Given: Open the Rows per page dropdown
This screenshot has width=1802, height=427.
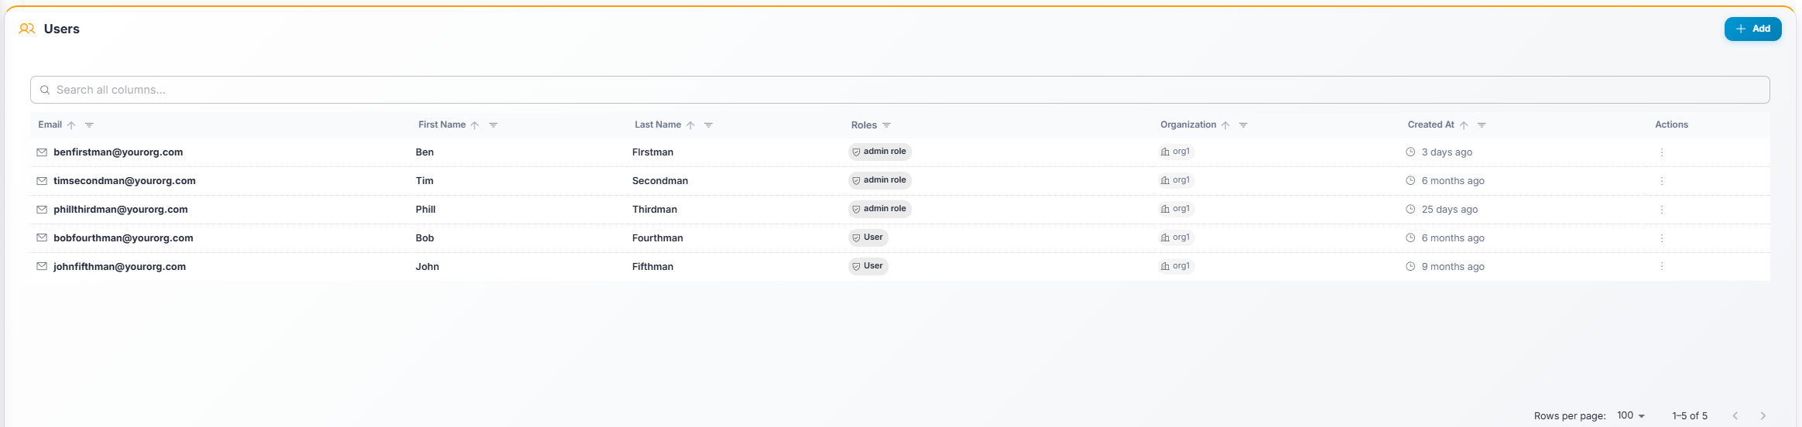Looking at the screenshot, I should click(x=1631, y=415).
